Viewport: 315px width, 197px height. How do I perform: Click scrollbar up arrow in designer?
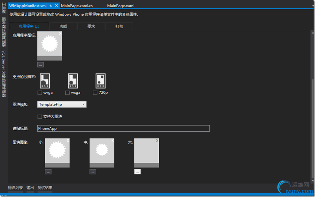312,33
